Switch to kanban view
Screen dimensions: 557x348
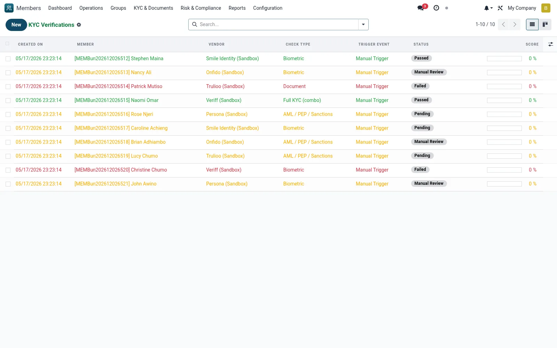point(545,24)
